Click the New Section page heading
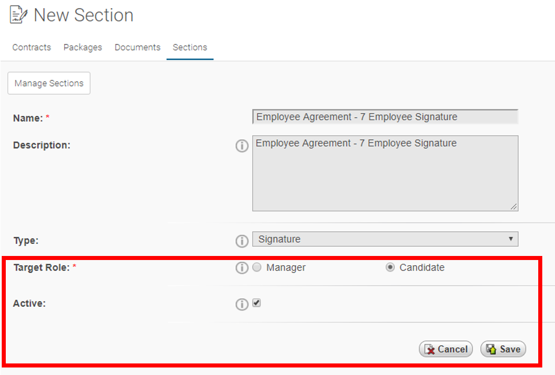Viewport: 555px width, 375px height. (x=83, y=15)
